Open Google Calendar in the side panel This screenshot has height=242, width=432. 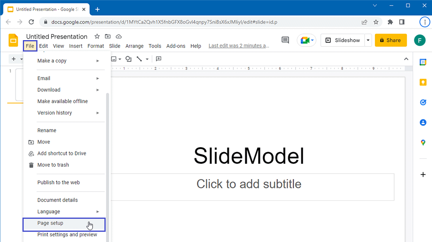tap(423, 62)
